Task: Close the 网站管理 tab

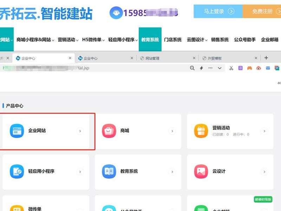Action: coord(194,58)
